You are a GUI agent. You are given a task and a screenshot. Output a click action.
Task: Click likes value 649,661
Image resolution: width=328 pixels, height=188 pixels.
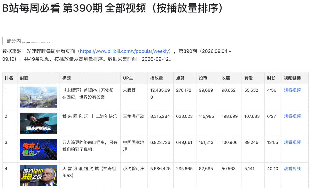(184, 142)
